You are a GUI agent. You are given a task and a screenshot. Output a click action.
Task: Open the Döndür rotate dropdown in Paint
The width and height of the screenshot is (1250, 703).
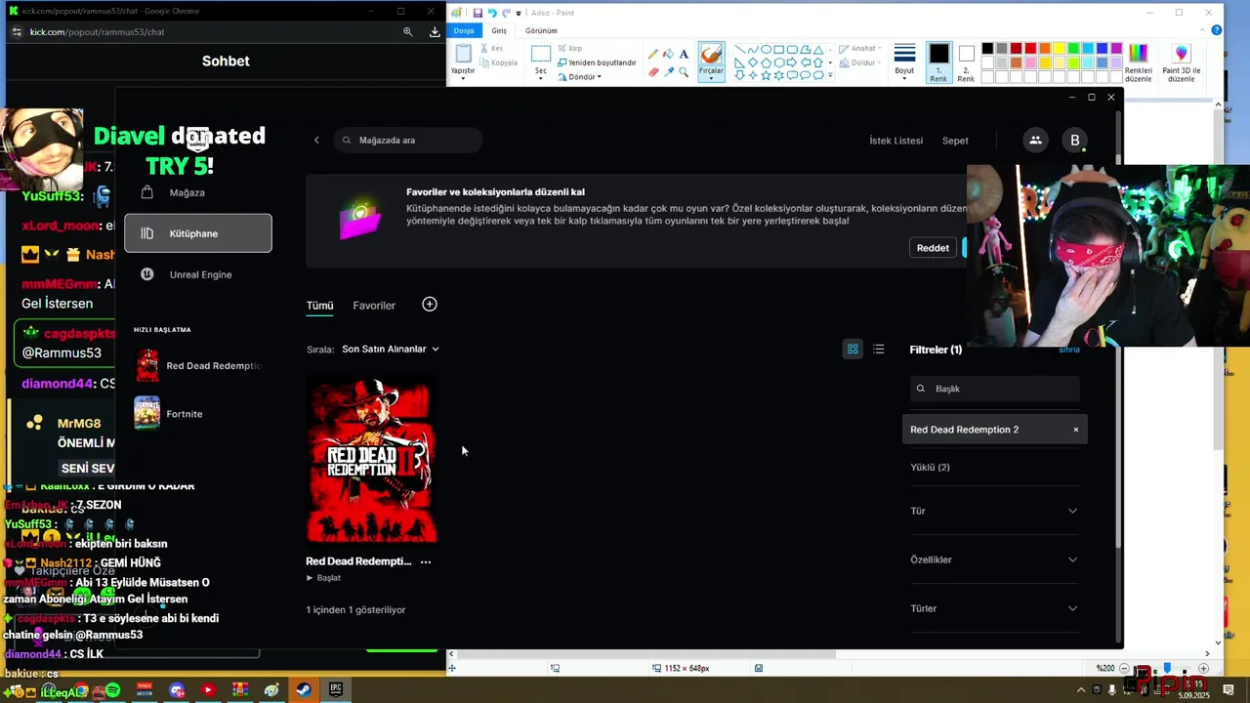(580, 77)
